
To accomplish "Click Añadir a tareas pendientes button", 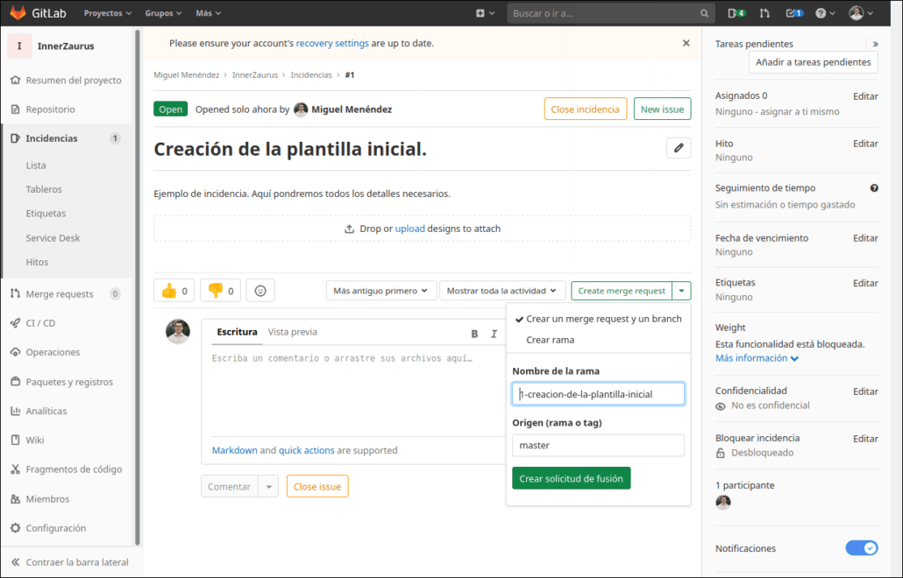I will [x=814, y=62].
